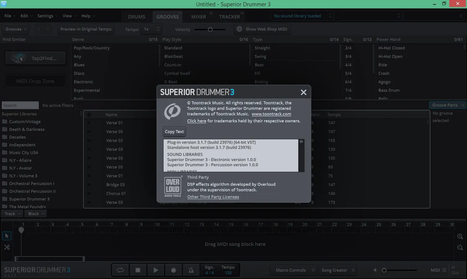This screenshot has width=467, height=279.
Task: Adjust the Velocity slider handle
Action: tap(210, 29)
